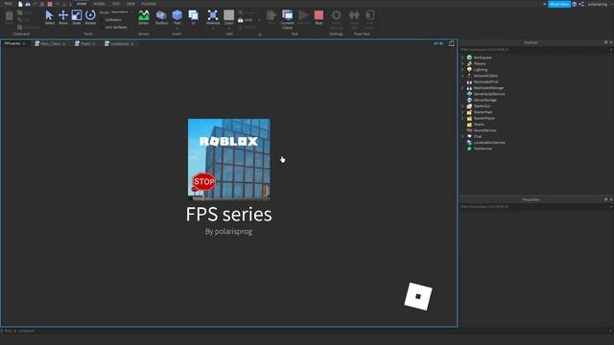Expand the StarterPack node
Image resolution: width=614 pixels, height=345 pixels.
462,112
